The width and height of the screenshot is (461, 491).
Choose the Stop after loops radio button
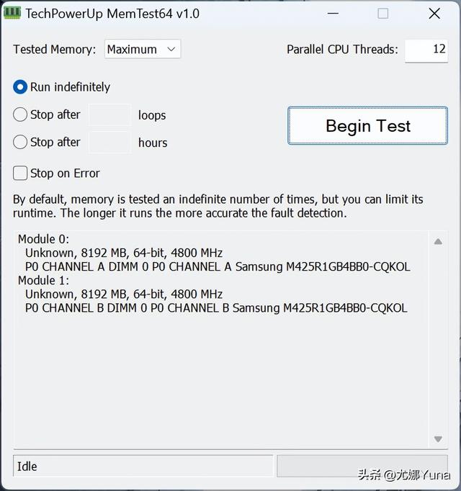click(x=20, y=114)
